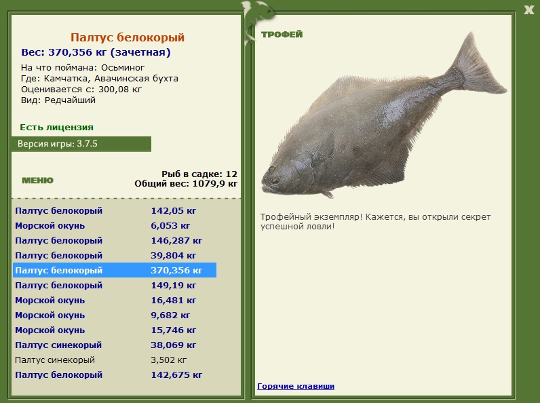The width and height of the screenshot is (540, 403).
Task: Select Палтус синекорый 38,069 кг entry
Action: click(x=115, y=345)
